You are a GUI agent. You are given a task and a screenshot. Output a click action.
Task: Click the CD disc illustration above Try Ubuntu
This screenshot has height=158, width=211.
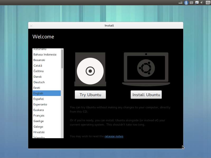pos(90,70)
